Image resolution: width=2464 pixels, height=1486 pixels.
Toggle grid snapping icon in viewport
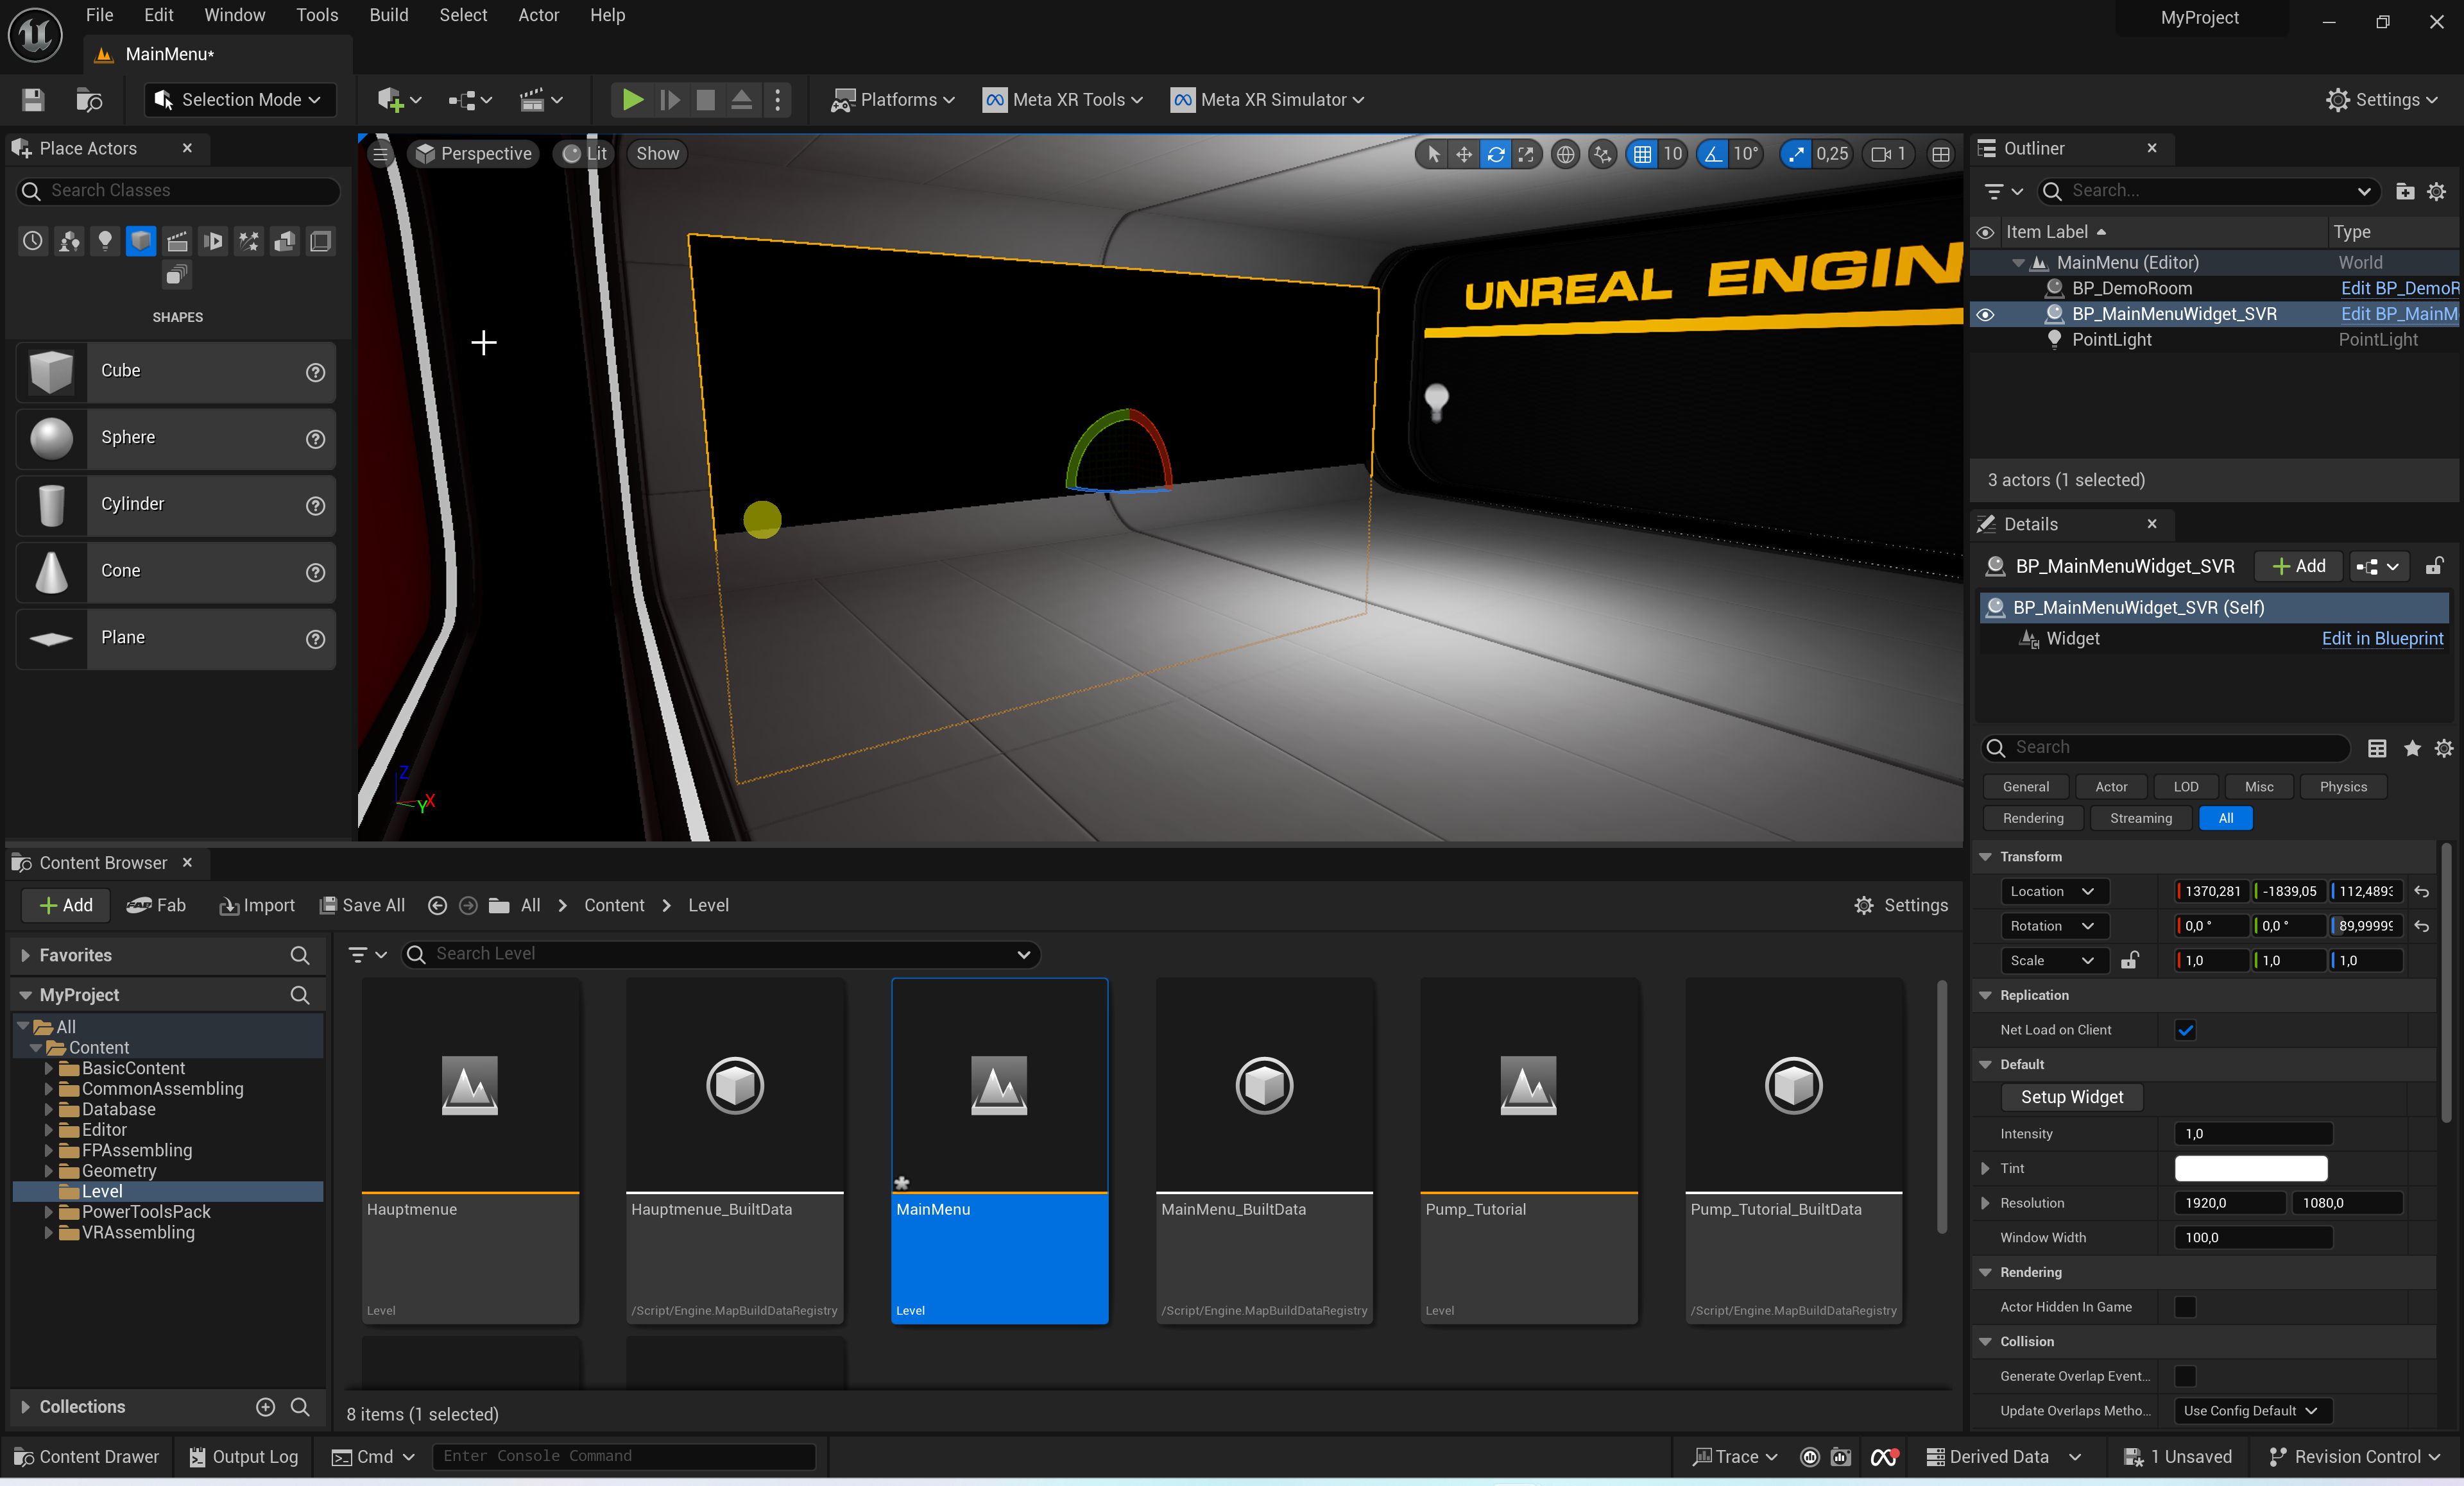(1642, 154)
